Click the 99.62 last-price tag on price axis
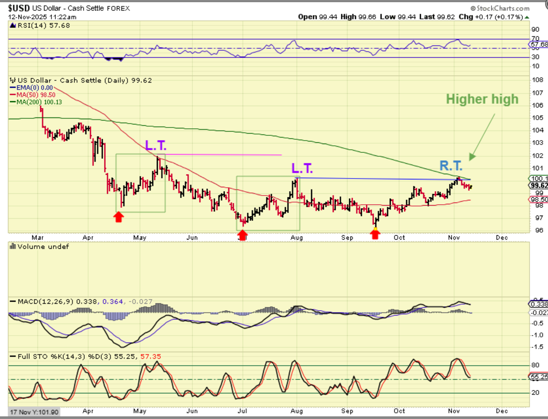This screenshot has width=548, height=419. pos(539,185)
